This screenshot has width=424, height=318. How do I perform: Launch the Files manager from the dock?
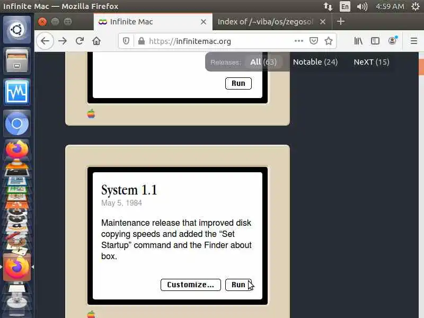pyautogui.click(x=17, y=61)
